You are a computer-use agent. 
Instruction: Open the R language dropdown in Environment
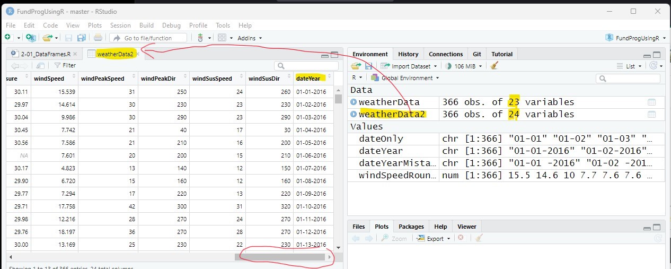[x=357, y=78]
